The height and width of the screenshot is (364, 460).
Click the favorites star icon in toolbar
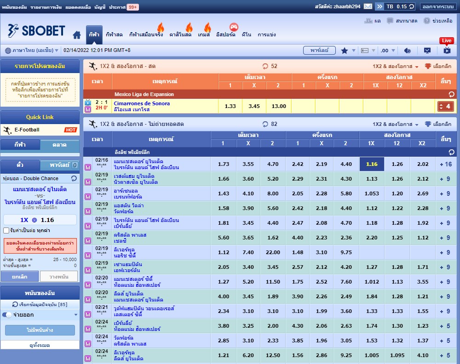[345, 51]
